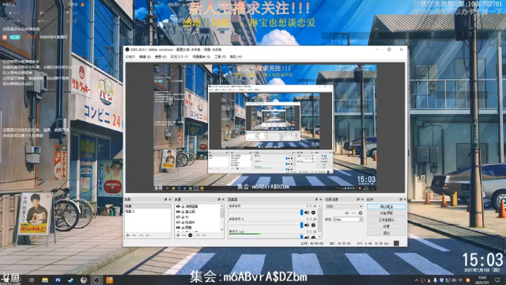
Task: Toggle visibility of the third source row
Action: point(178,217)
